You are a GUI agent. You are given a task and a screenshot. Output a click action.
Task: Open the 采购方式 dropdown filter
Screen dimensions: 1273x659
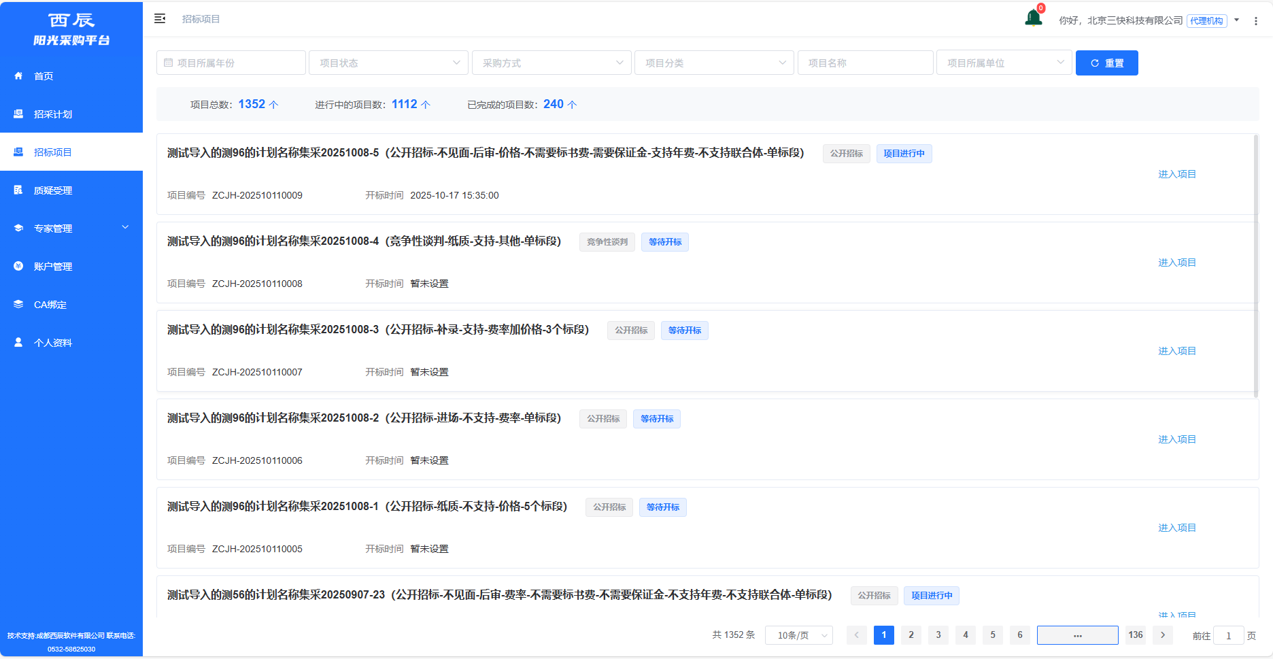click(x=551, y=63)
